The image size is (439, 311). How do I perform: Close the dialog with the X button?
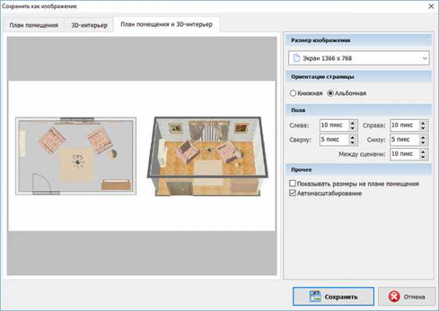pos(425,7)
